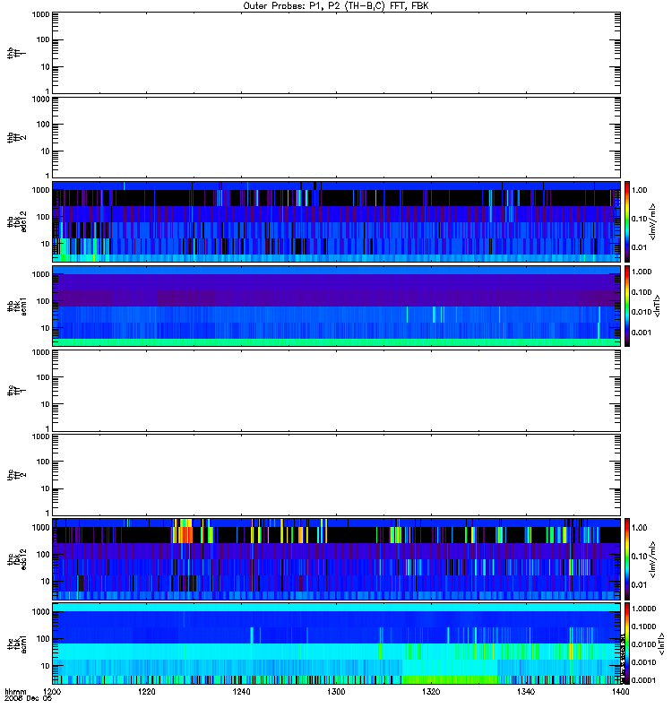Screen dimensions: 672x717
Task: Click the 'thc fbk edc12' y-axis panel label
Action: [17, 558]
